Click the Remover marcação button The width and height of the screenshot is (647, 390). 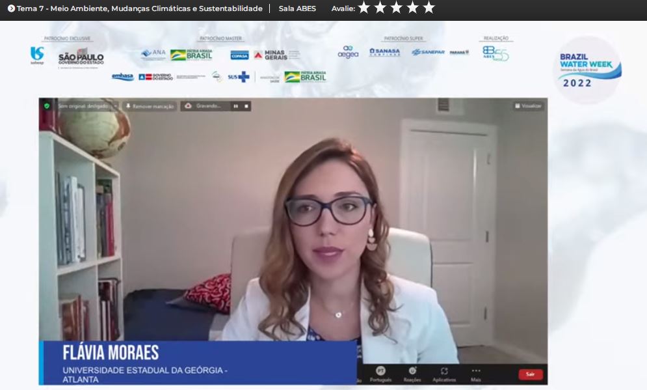coord(150,106)
